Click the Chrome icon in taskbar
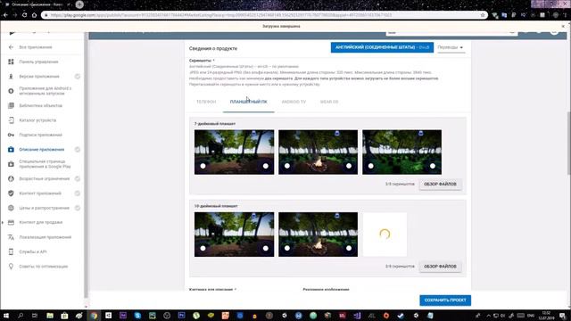This screenshot has height=321, width=571. click(x=94, y=316)
